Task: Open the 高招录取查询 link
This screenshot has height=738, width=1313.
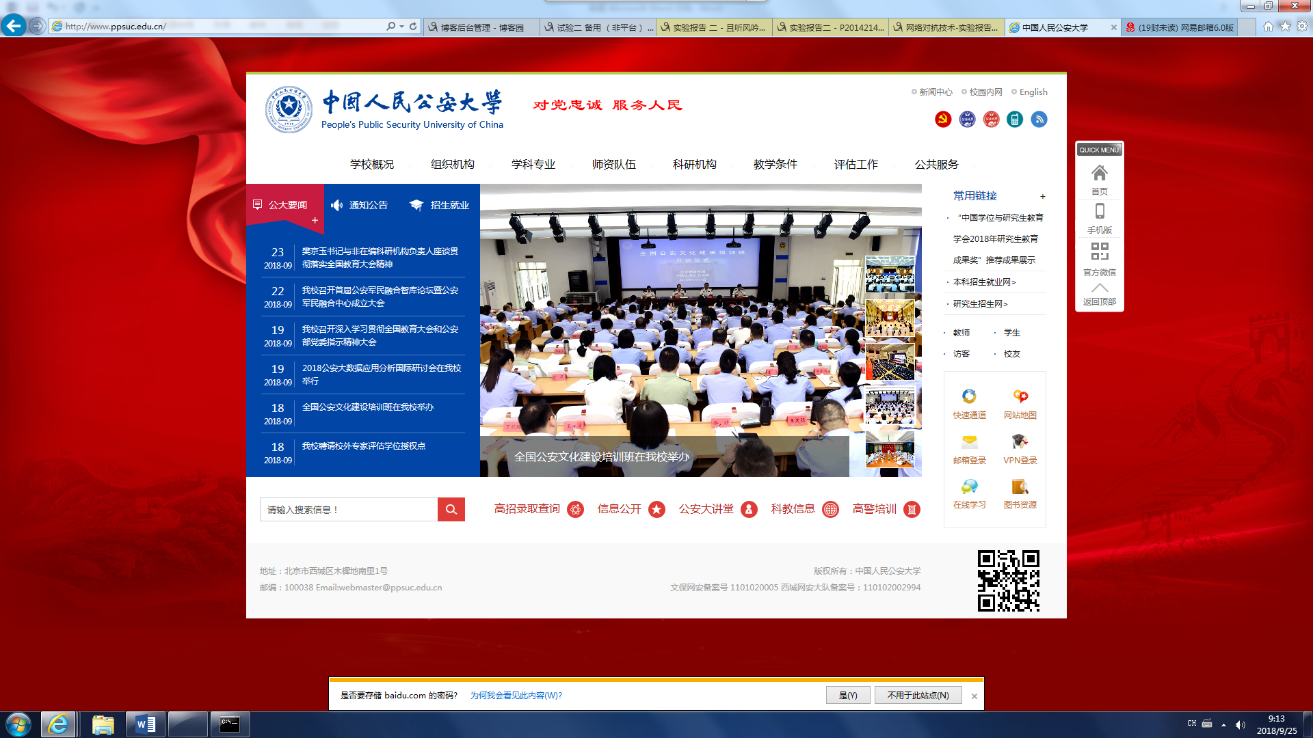Action: [x=527, y=509]
